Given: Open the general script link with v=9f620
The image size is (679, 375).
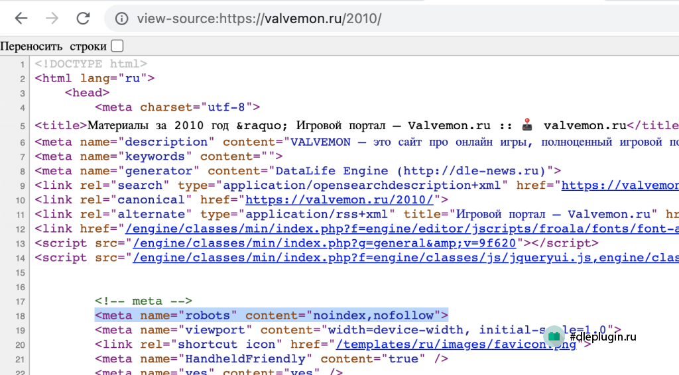Looking at the screenshot, I should tap(324, 243).
